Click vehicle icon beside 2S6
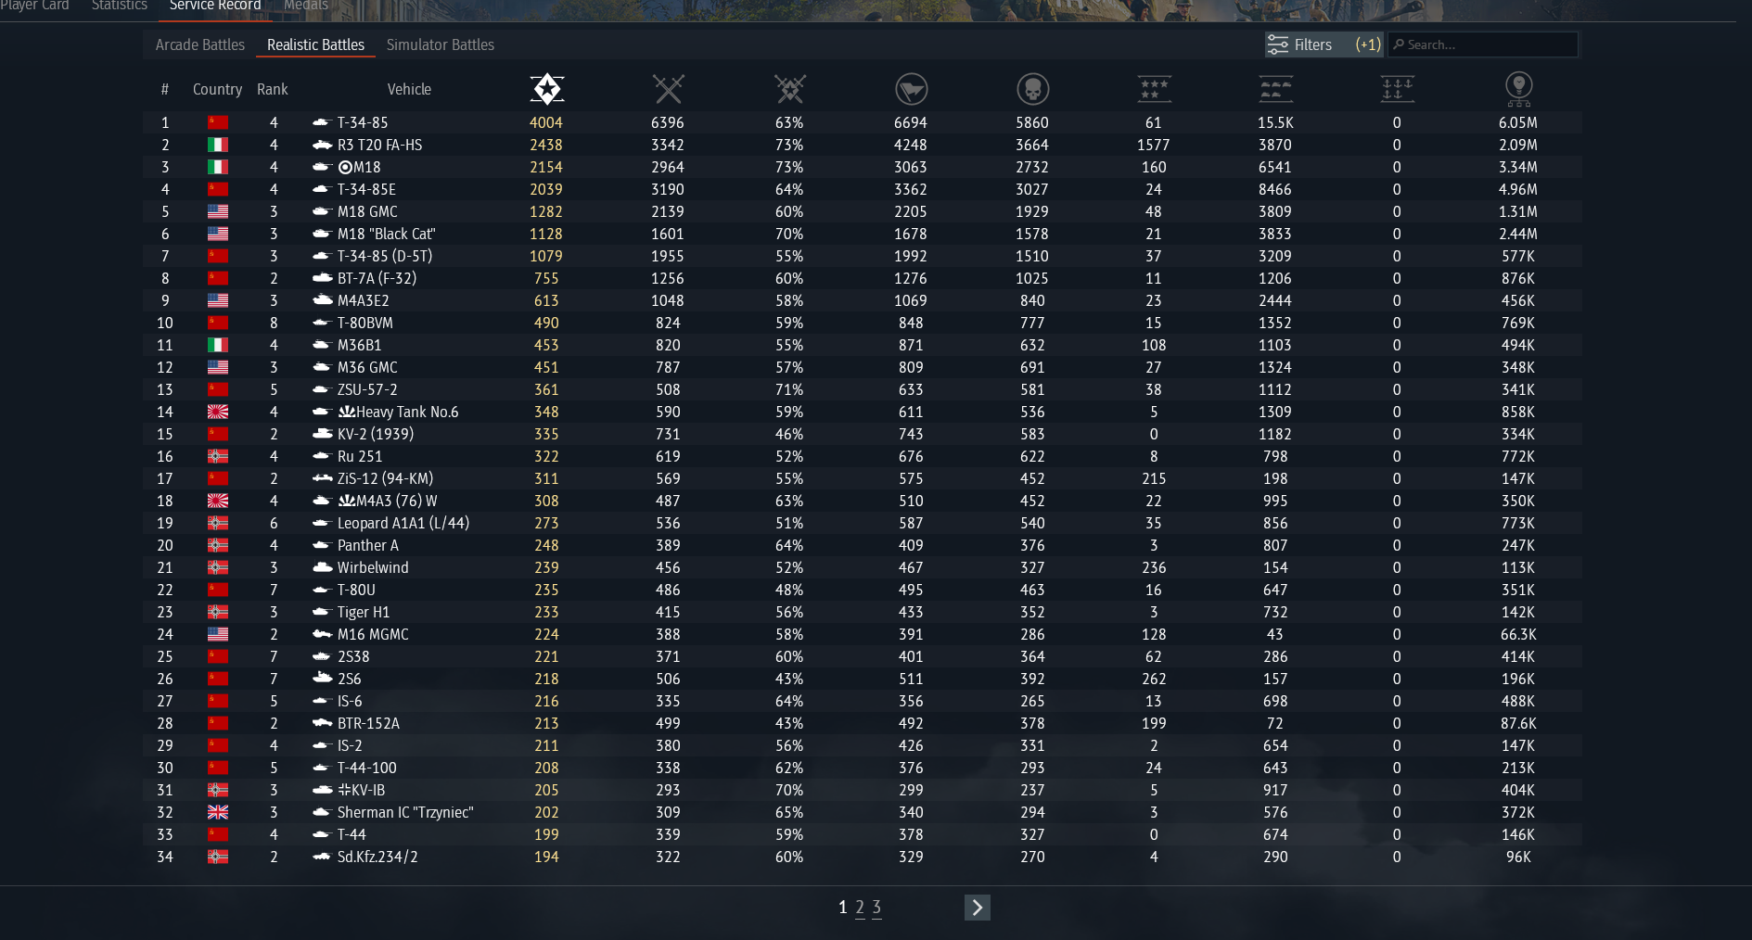This screenshot has width=1752, height=940. [x=322, y=679]
